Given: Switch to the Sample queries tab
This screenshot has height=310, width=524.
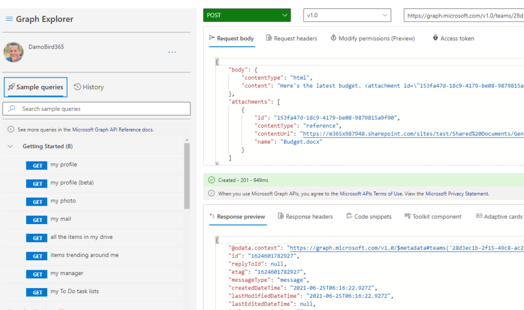Looking at the screenshot, I should [35, 87].
